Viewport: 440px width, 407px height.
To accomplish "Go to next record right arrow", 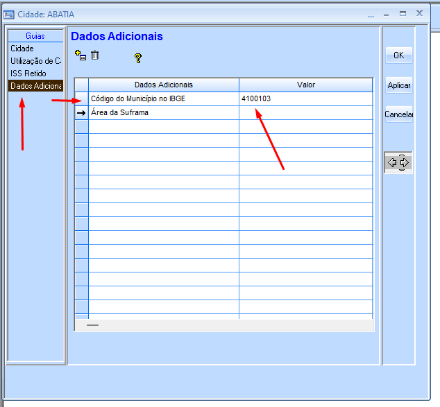I will click(x=404, y=162).
